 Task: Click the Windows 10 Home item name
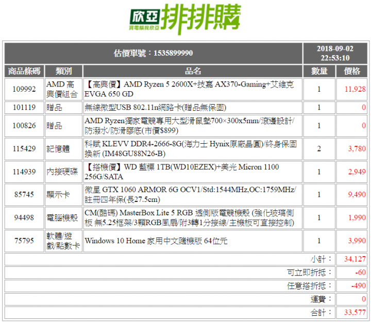pyautogui.click(x=156, y=241)
